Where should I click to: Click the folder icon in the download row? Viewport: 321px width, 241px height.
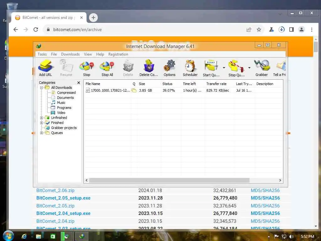134,90
